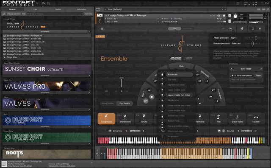Click the camera snapshot icon in instrument header
The image size is (271, 168).
[x=218, y=16]
